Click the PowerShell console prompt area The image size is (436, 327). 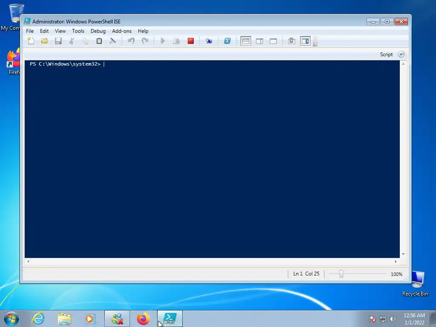(x=212, y=159)
